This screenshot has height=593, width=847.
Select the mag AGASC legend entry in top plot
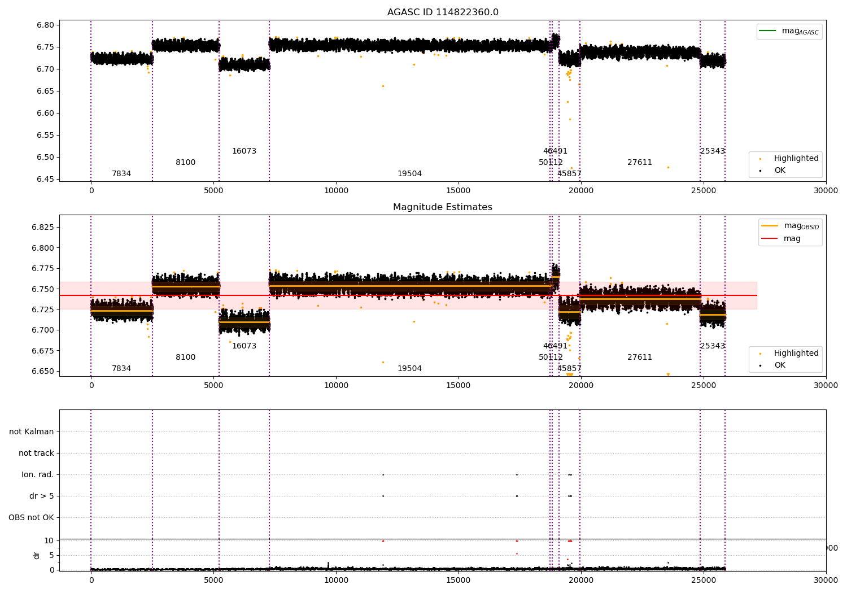tap(789, 31)
